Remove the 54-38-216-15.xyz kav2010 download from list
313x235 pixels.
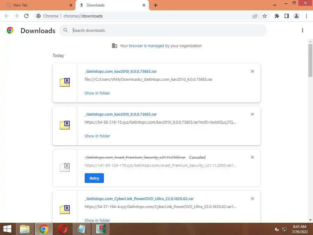(x=252, y=114)
